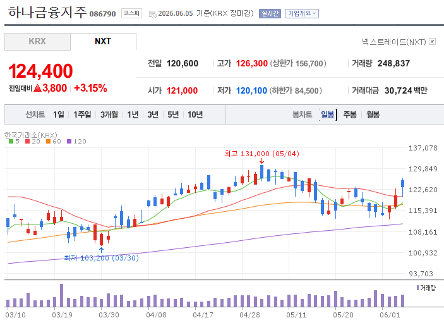Click the 저가 value 120,100
This screenshot has width=444, height=325.
click(251, 91)
